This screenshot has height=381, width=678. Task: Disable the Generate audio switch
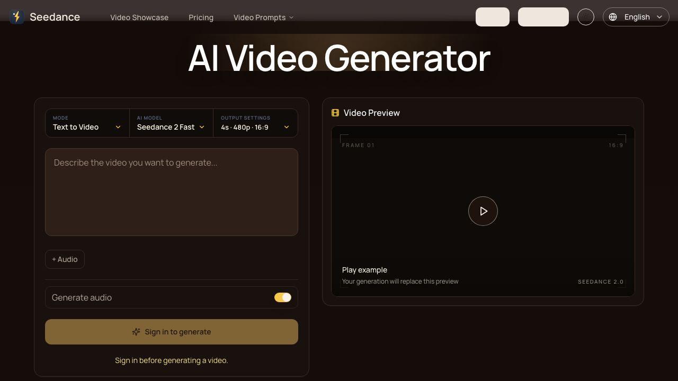283,297
